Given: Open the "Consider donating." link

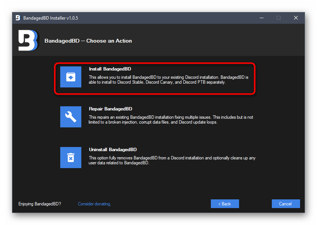Looking at the screenshot, I should coord(94,204).
